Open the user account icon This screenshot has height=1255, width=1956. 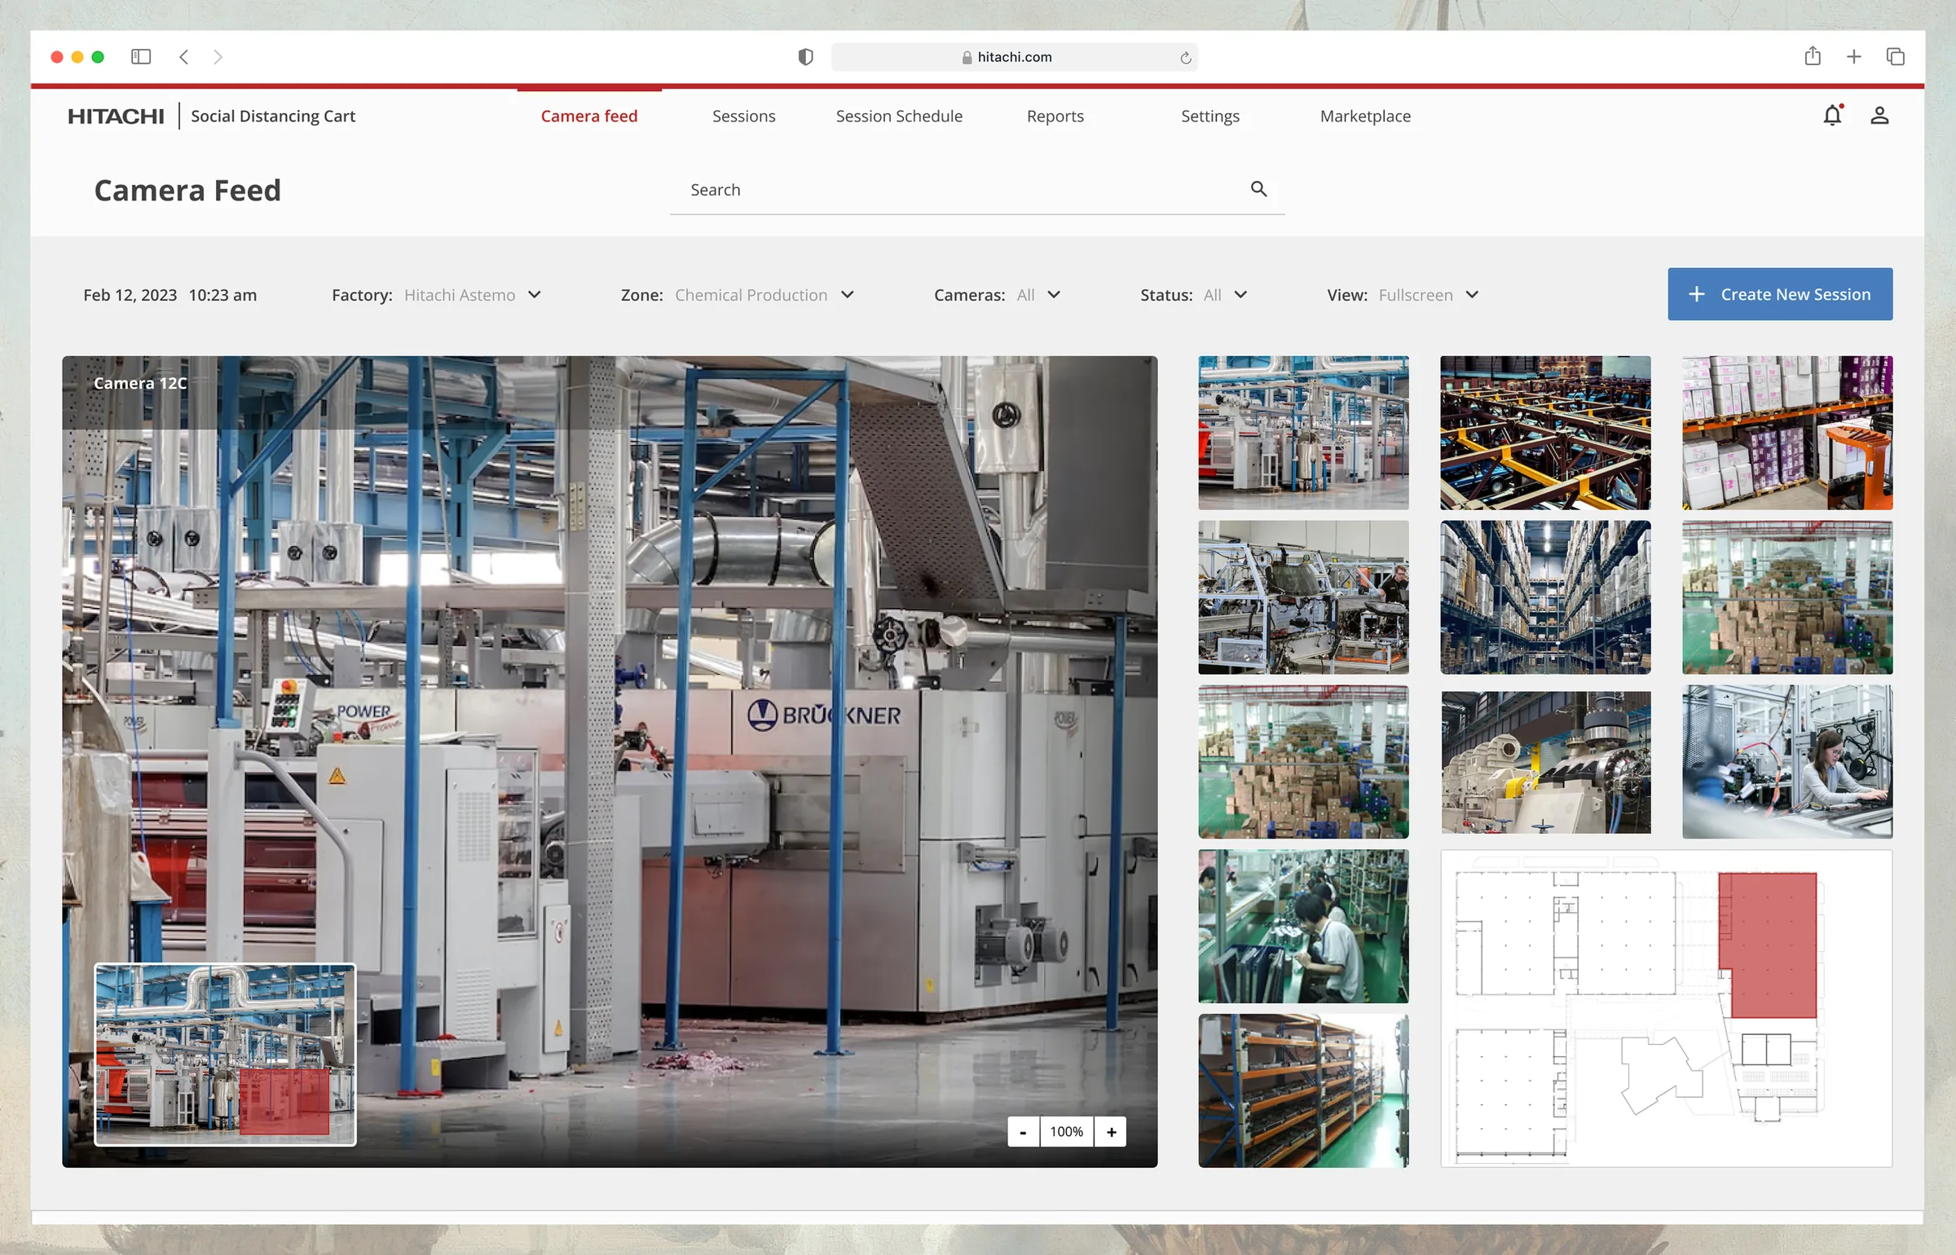point(1879,116)
